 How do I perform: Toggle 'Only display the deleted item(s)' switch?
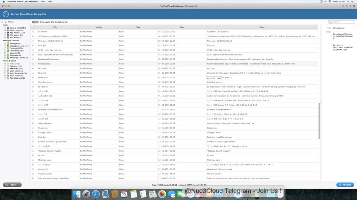(35, 22)
